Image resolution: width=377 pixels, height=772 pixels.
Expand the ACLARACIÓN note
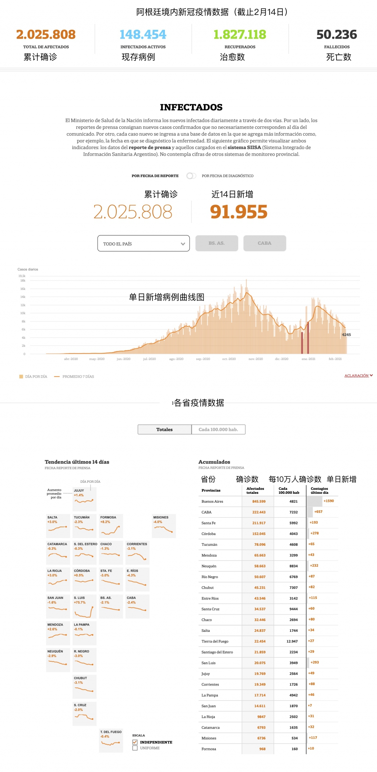tap(358, 376)
